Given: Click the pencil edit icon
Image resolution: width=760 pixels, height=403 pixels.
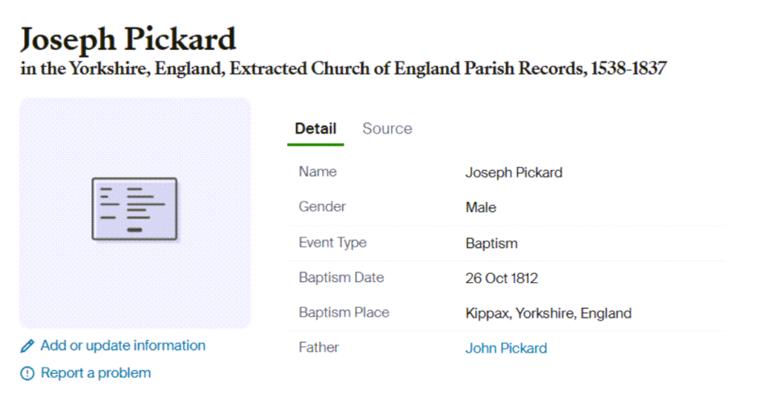Looking at the screenshot, I should 27,346.
